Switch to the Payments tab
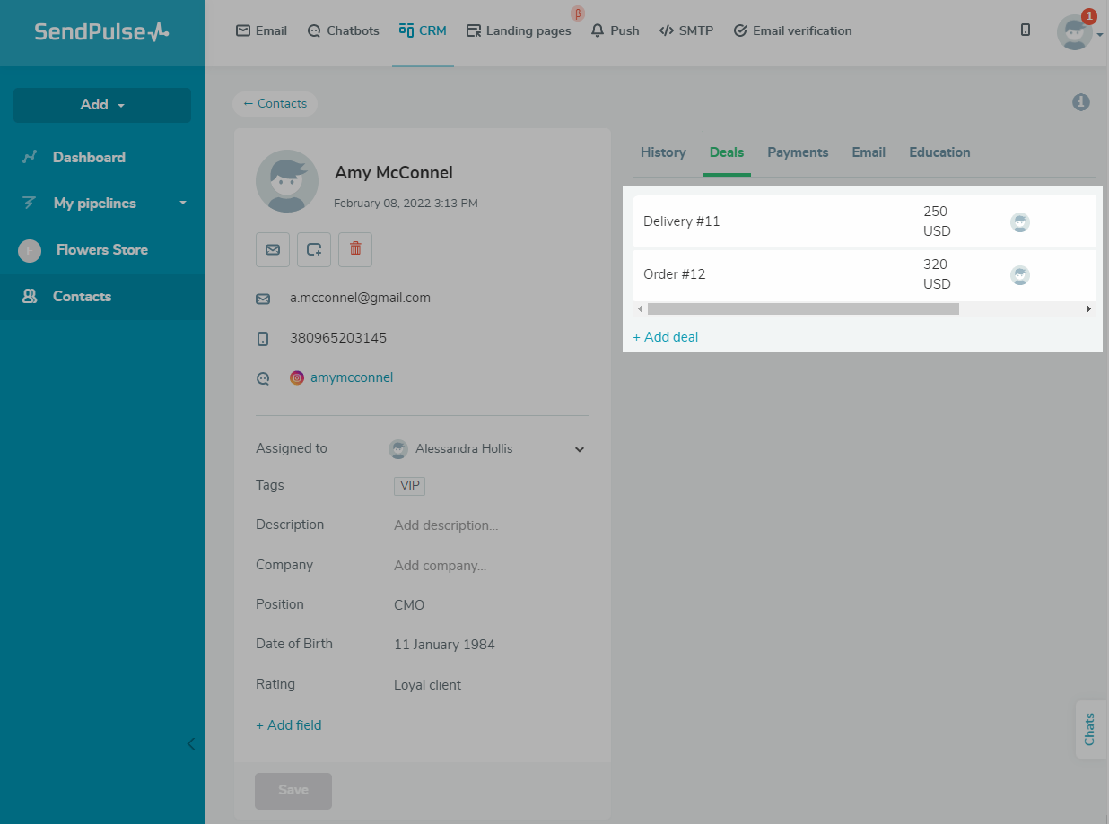Image resolution: width=1109 pixels, height=824 pixels. [x=798, y=152]
